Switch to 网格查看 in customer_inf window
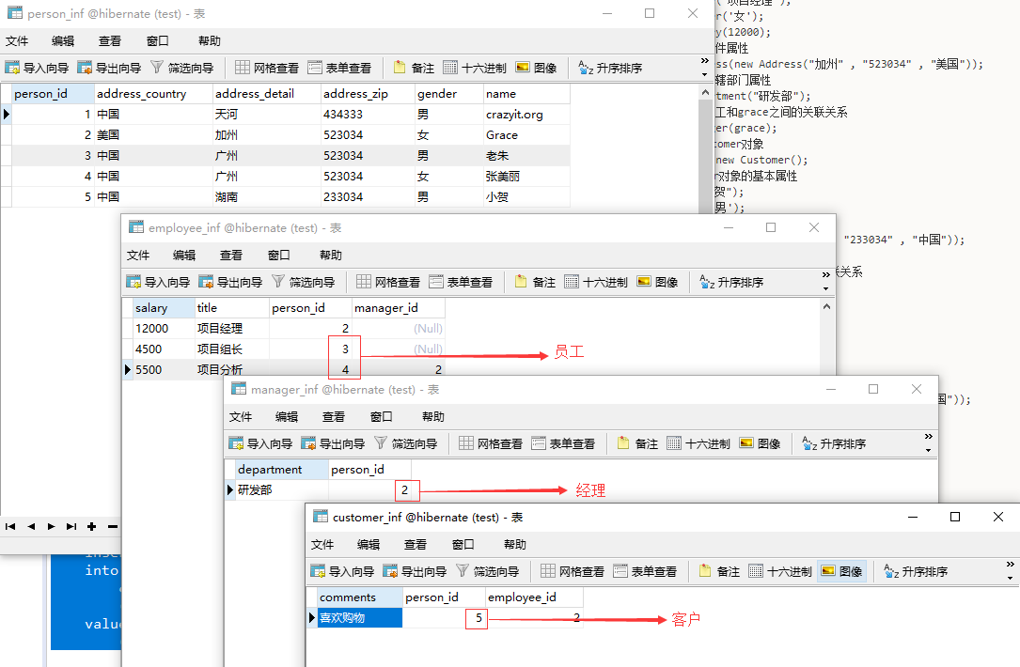Viewport: 1020px width, 667px height. (573, 571)
